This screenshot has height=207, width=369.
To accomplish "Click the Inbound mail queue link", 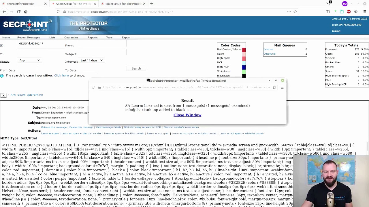I will (269, 49).
